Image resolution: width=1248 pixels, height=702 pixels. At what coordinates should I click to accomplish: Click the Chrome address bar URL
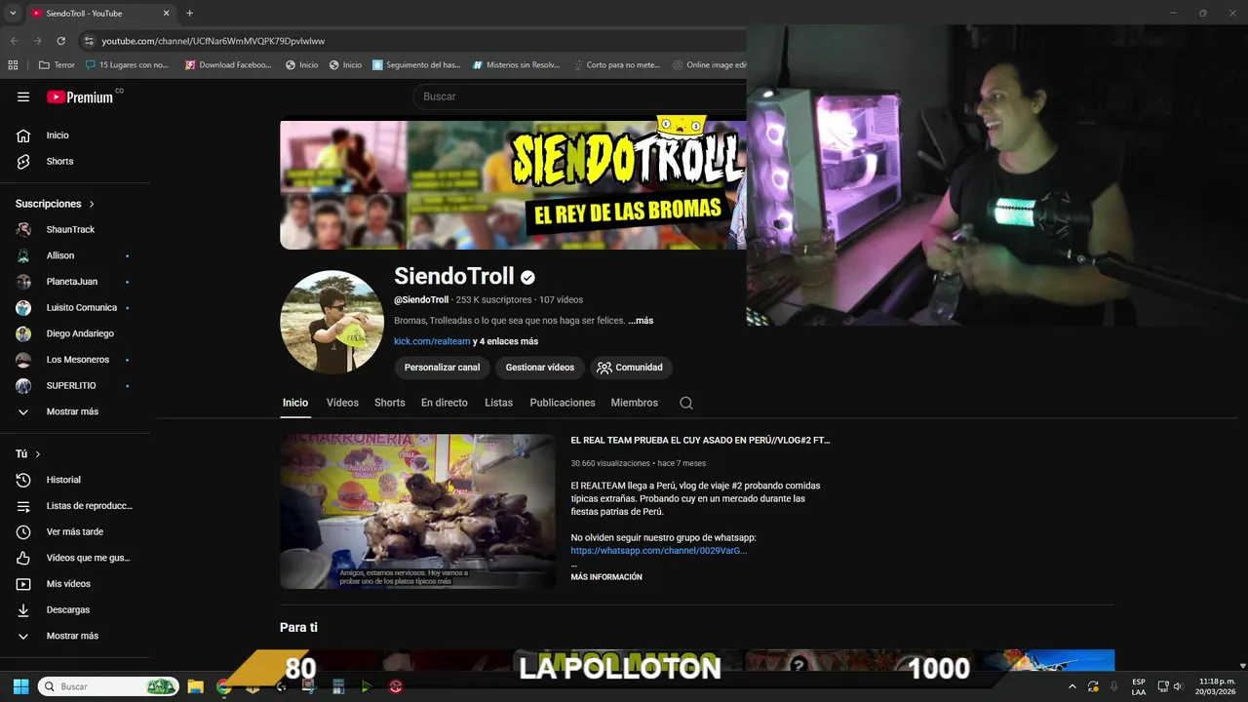coord(214,41)
